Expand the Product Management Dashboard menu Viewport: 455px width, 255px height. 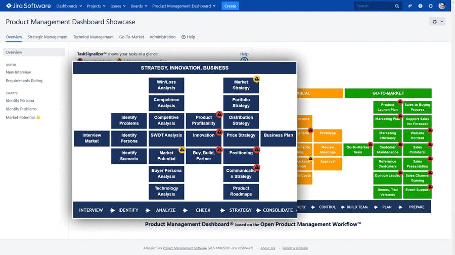coord(184,6)
